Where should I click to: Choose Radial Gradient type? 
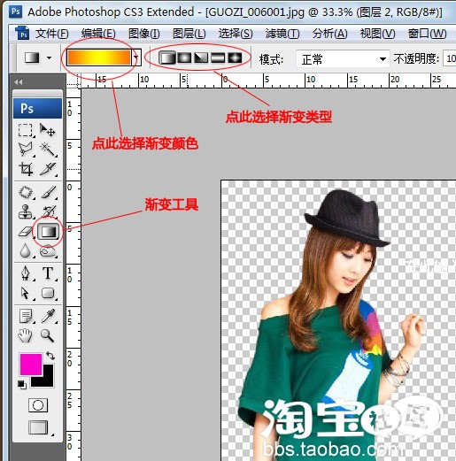tap(184, 58)
